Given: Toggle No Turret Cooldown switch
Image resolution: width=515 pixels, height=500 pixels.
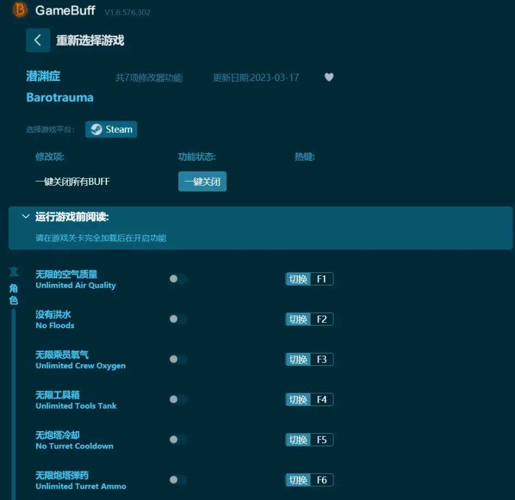Looking at the screenshot, I should pyautogui.click(x=178, y=440).
